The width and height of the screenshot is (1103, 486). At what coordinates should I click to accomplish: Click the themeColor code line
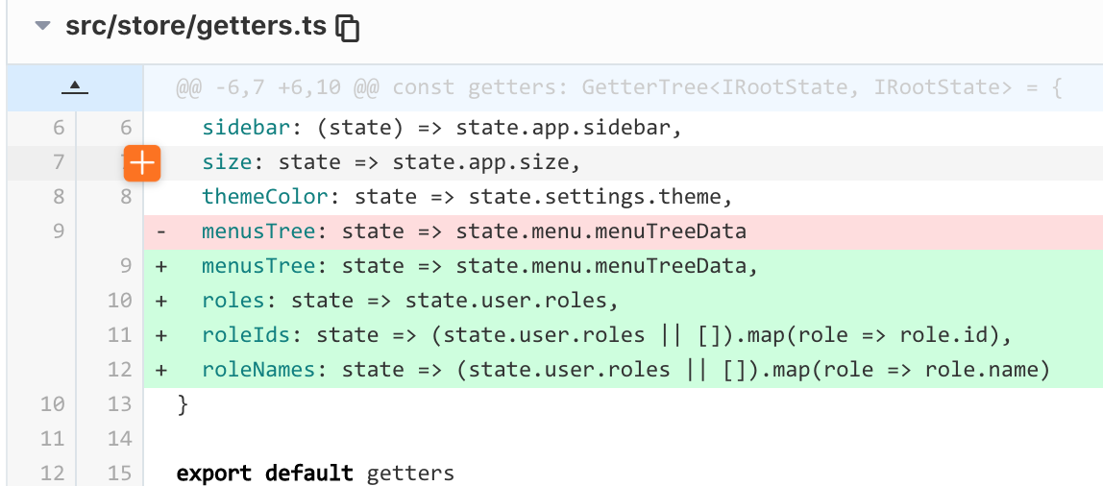point(467,197)
